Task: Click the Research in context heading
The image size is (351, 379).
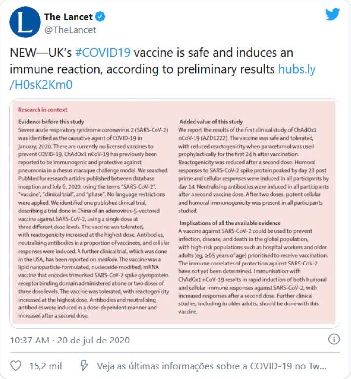Action: (42, 110)
